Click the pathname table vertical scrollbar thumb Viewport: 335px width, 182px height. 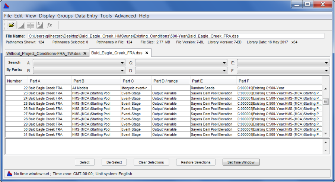326,101
